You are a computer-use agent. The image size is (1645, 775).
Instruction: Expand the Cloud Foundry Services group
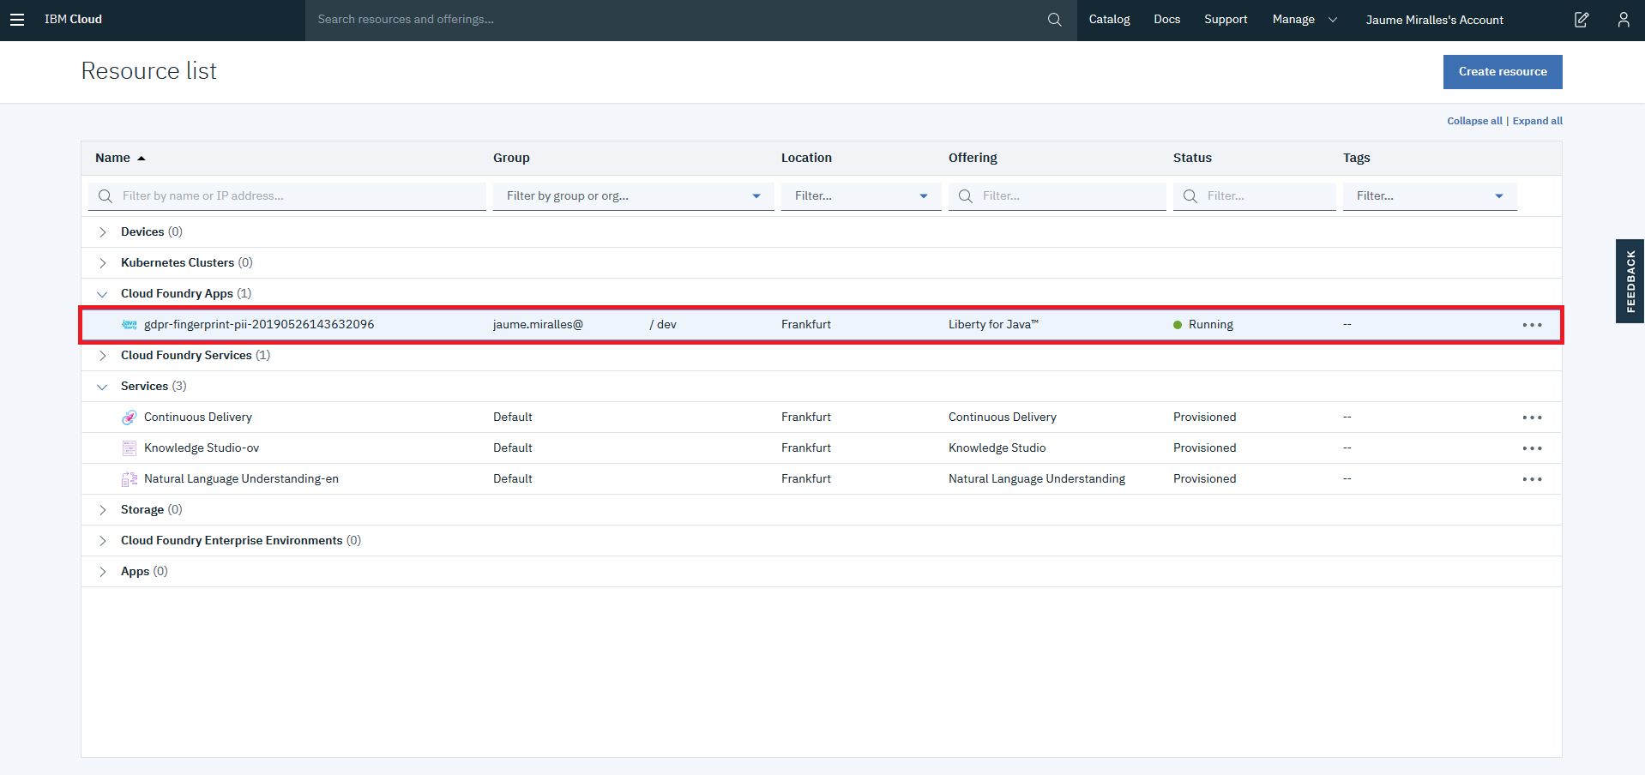[103, 356]
